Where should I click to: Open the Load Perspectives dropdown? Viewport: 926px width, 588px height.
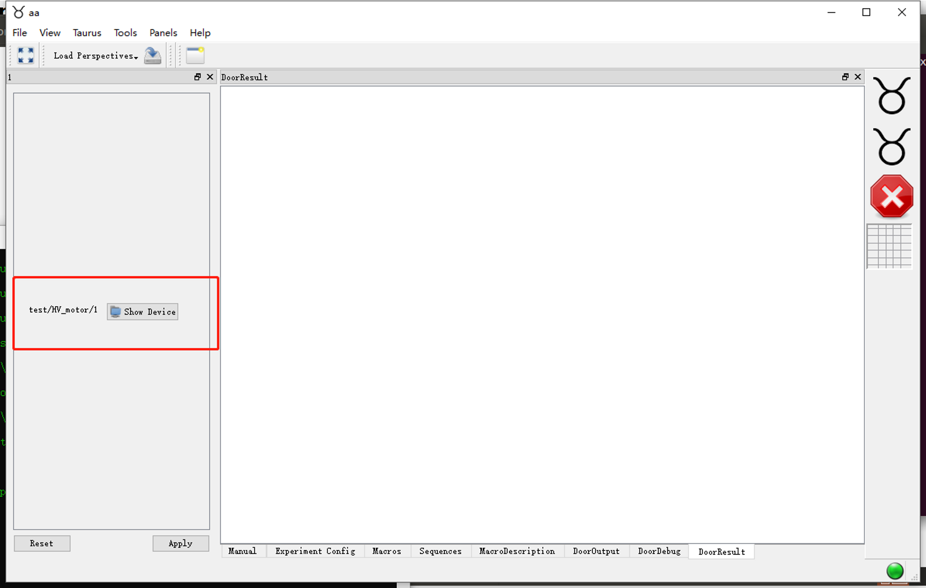tap(94, 55)
